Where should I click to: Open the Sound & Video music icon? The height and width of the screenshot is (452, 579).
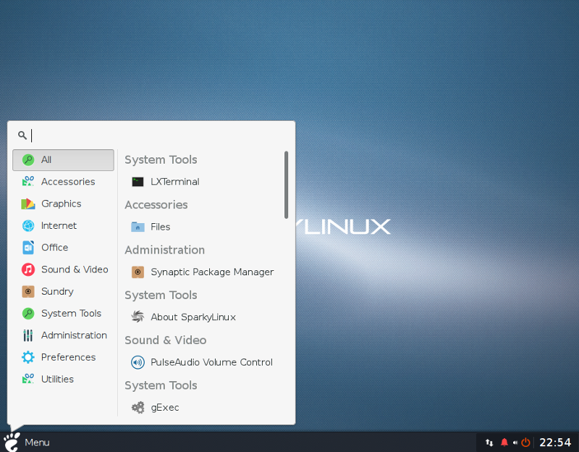click(28, 269)
